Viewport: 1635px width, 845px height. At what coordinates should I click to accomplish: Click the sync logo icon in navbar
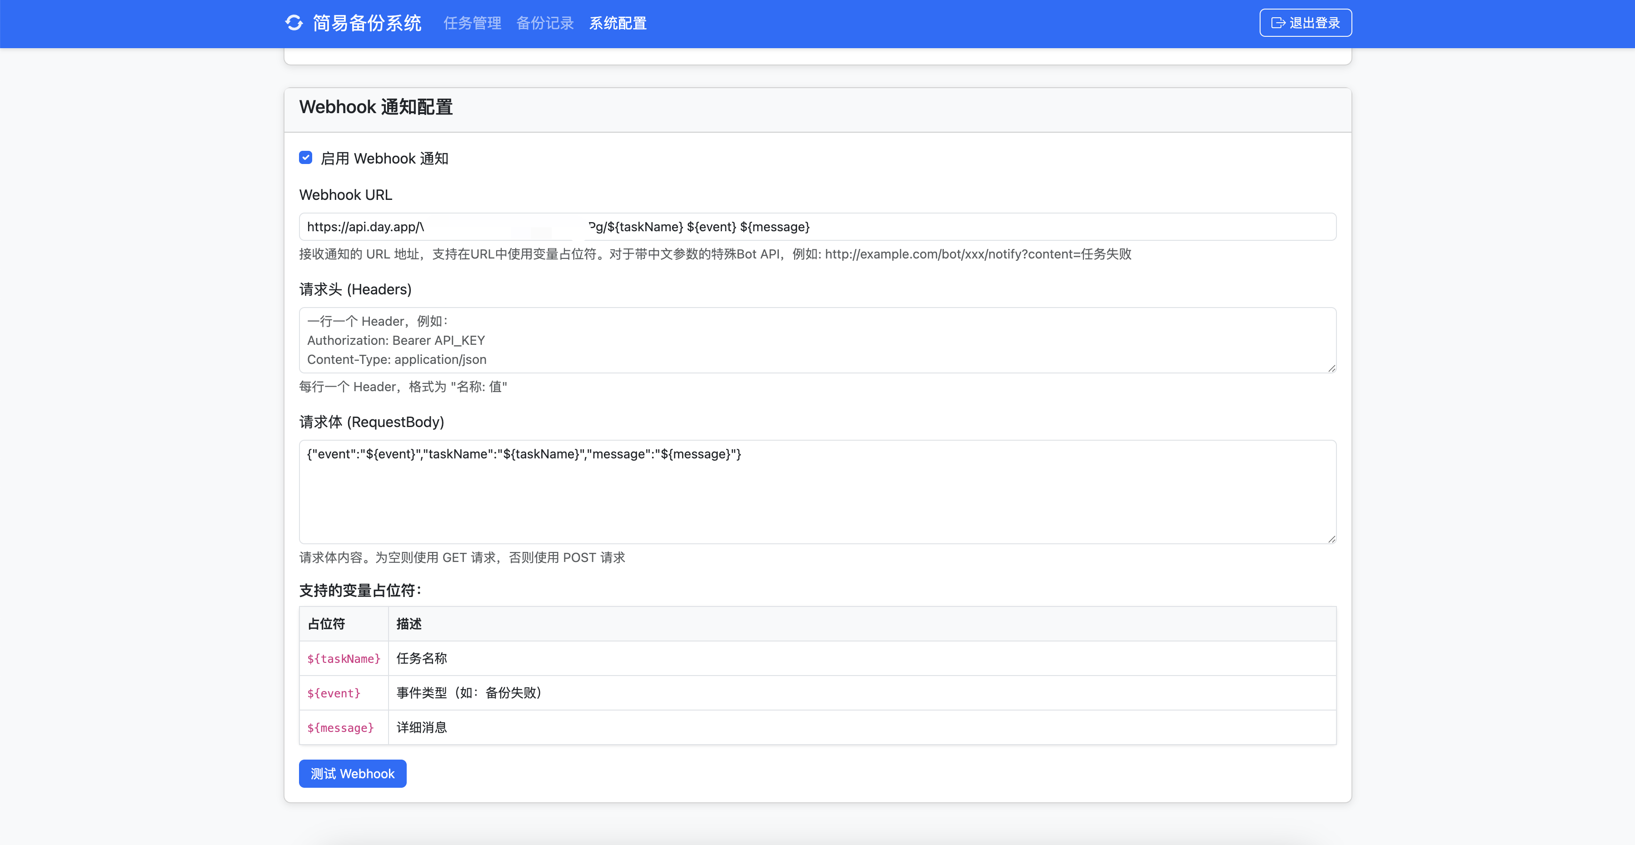[294, 23]
